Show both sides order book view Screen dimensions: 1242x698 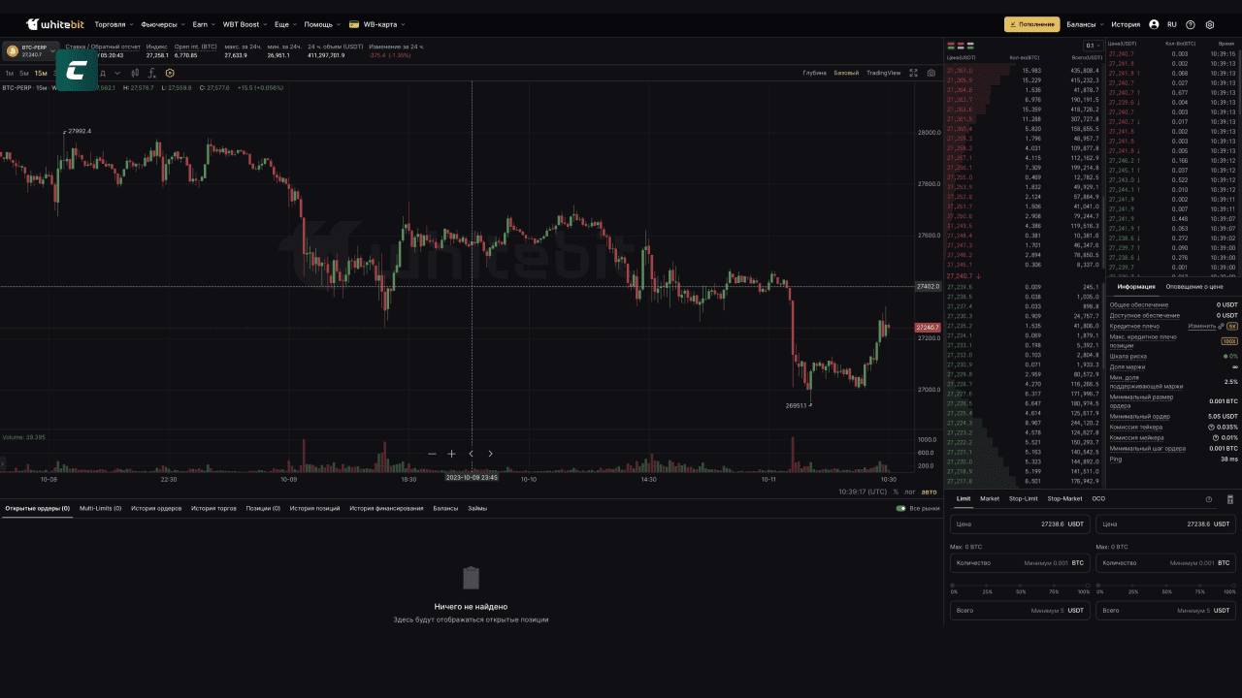(952, 46)
